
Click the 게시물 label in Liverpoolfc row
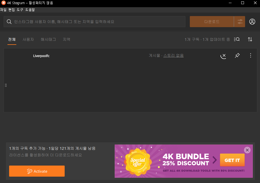(154, 56)
